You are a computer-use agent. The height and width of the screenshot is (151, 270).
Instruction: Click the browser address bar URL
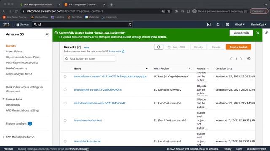tap(65, 11)
